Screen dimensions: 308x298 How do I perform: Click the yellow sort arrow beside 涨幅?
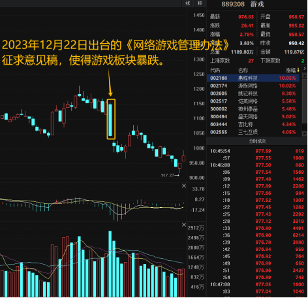[298, 70]
